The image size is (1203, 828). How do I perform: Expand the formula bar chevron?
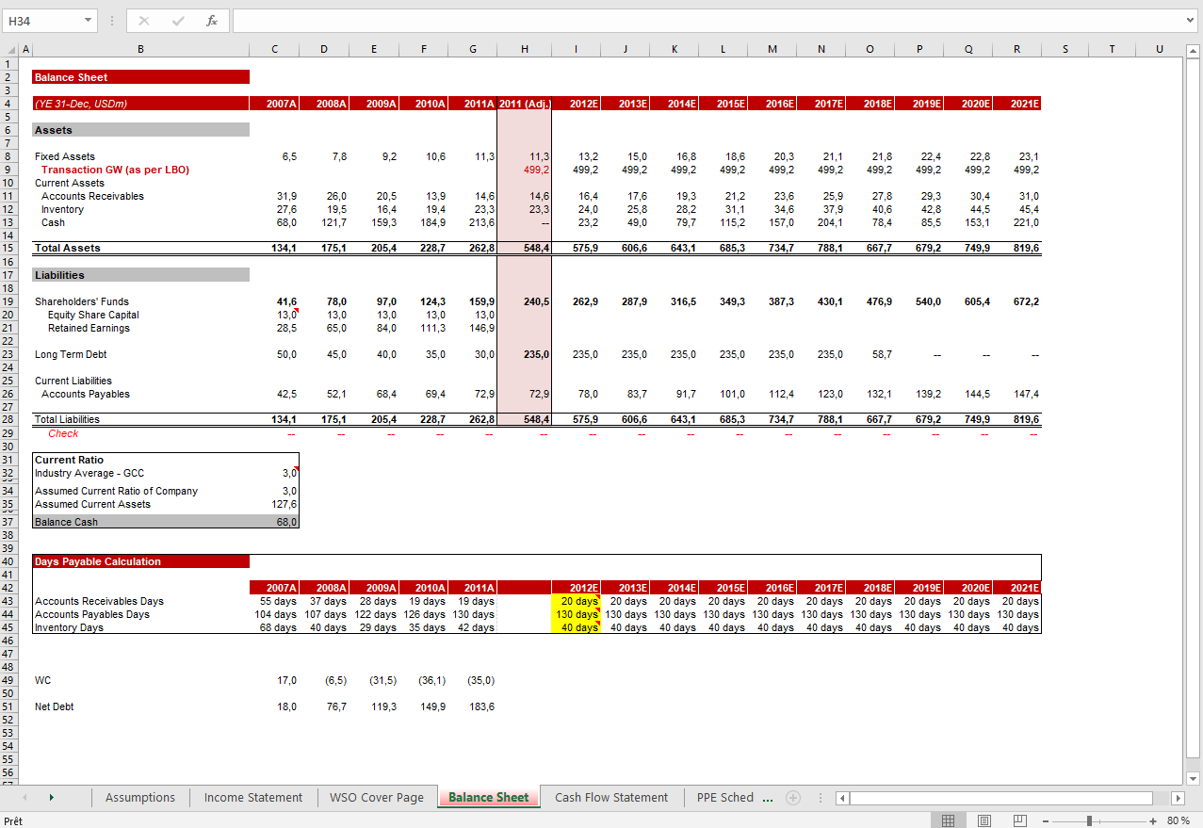(x=1191, y=20)
